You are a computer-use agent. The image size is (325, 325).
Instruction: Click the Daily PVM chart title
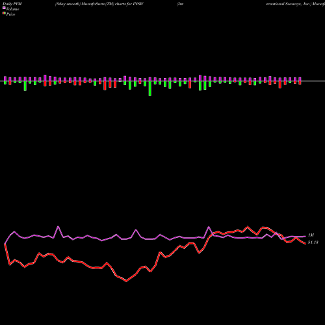click(x=12, y=4)
